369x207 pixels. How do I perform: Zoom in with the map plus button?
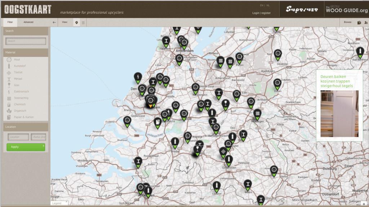(364, 204)
